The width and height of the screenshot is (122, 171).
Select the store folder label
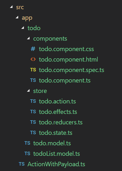[x=40, y=91]
